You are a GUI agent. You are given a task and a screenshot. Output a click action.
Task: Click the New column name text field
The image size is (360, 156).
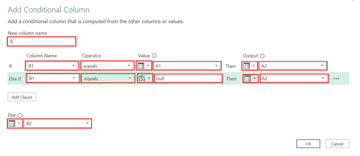coord(41,42)
